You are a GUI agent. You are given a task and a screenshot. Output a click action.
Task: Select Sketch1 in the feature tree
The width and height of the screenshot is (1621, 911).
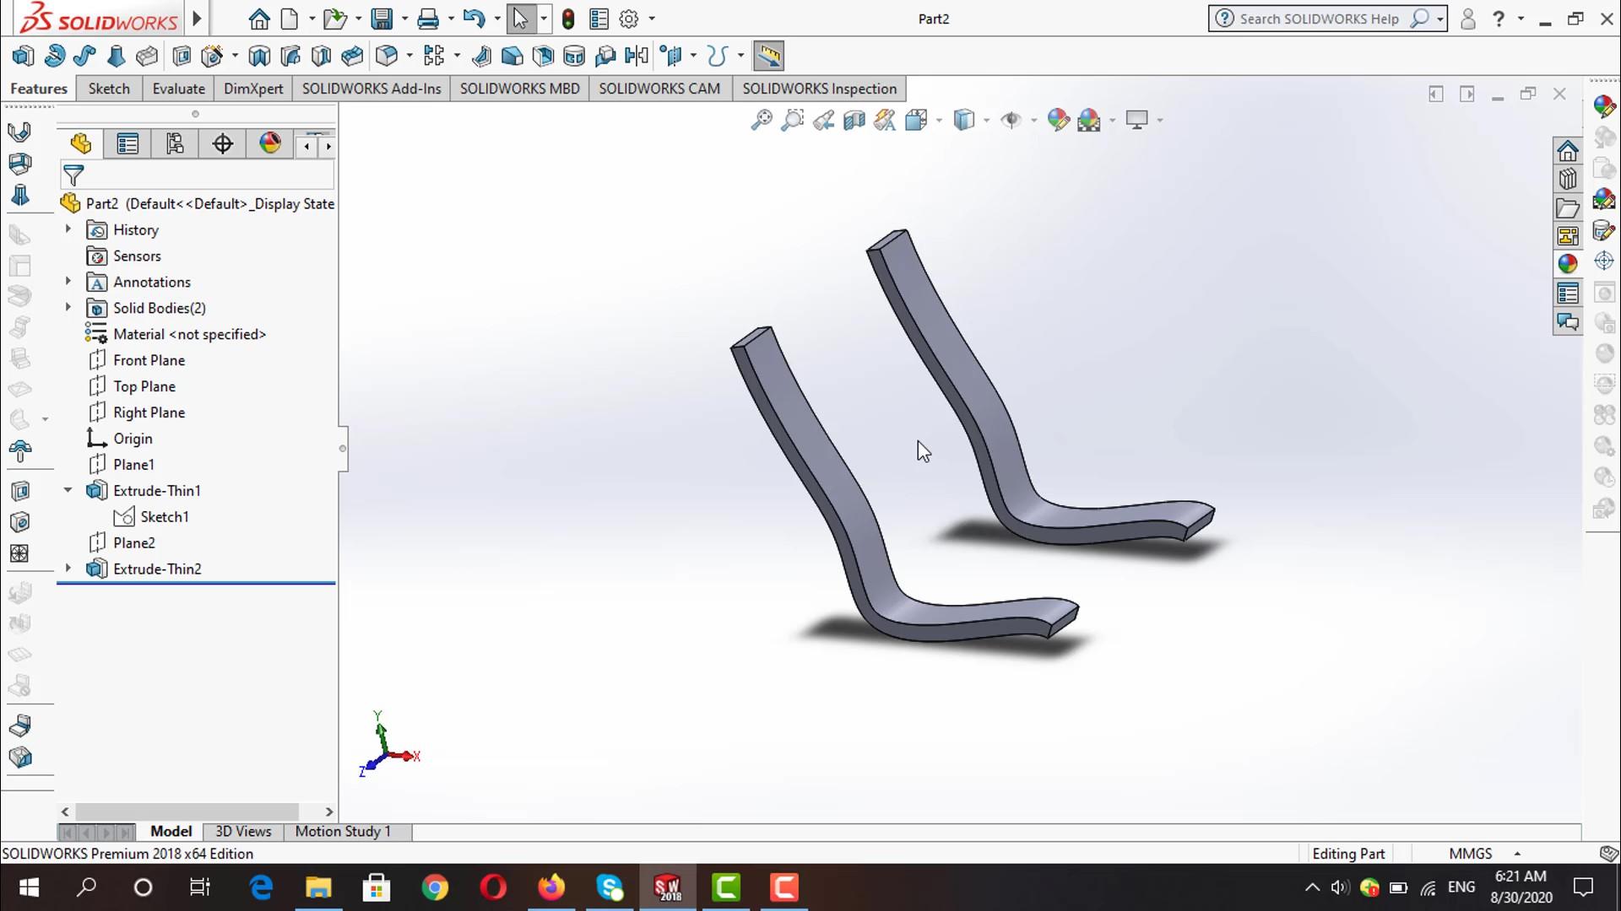pyautogui.click(x=164, y=516)
